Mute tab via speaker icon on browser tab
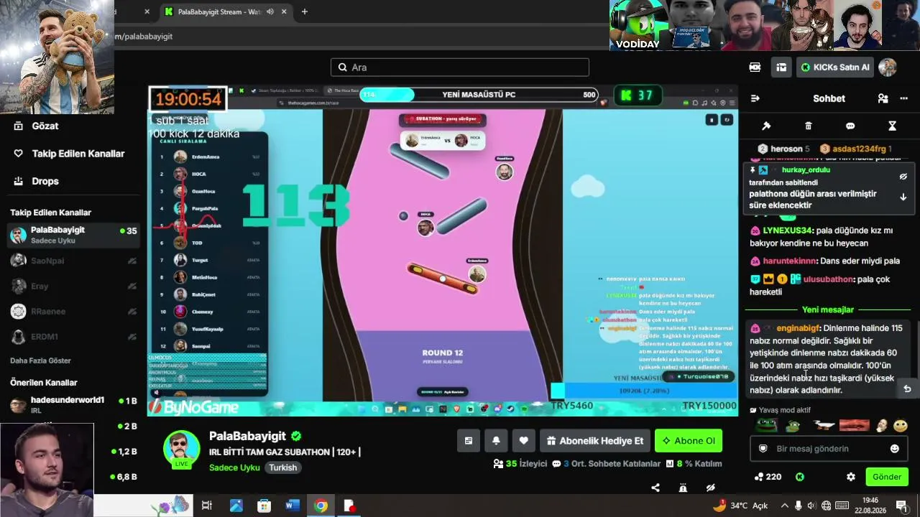The height and width of the screenshot is (517, 920). (x=270, y=11)
